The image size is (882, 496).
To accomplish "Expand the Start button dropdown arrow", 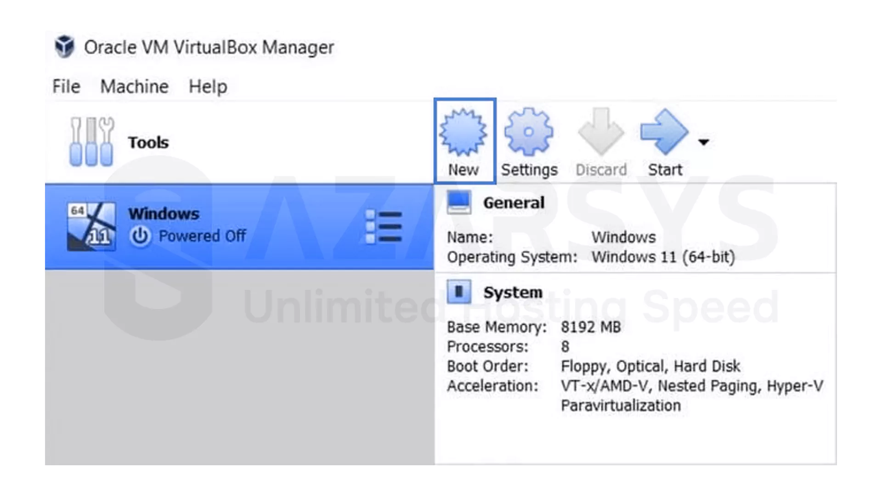I will 703,142.
